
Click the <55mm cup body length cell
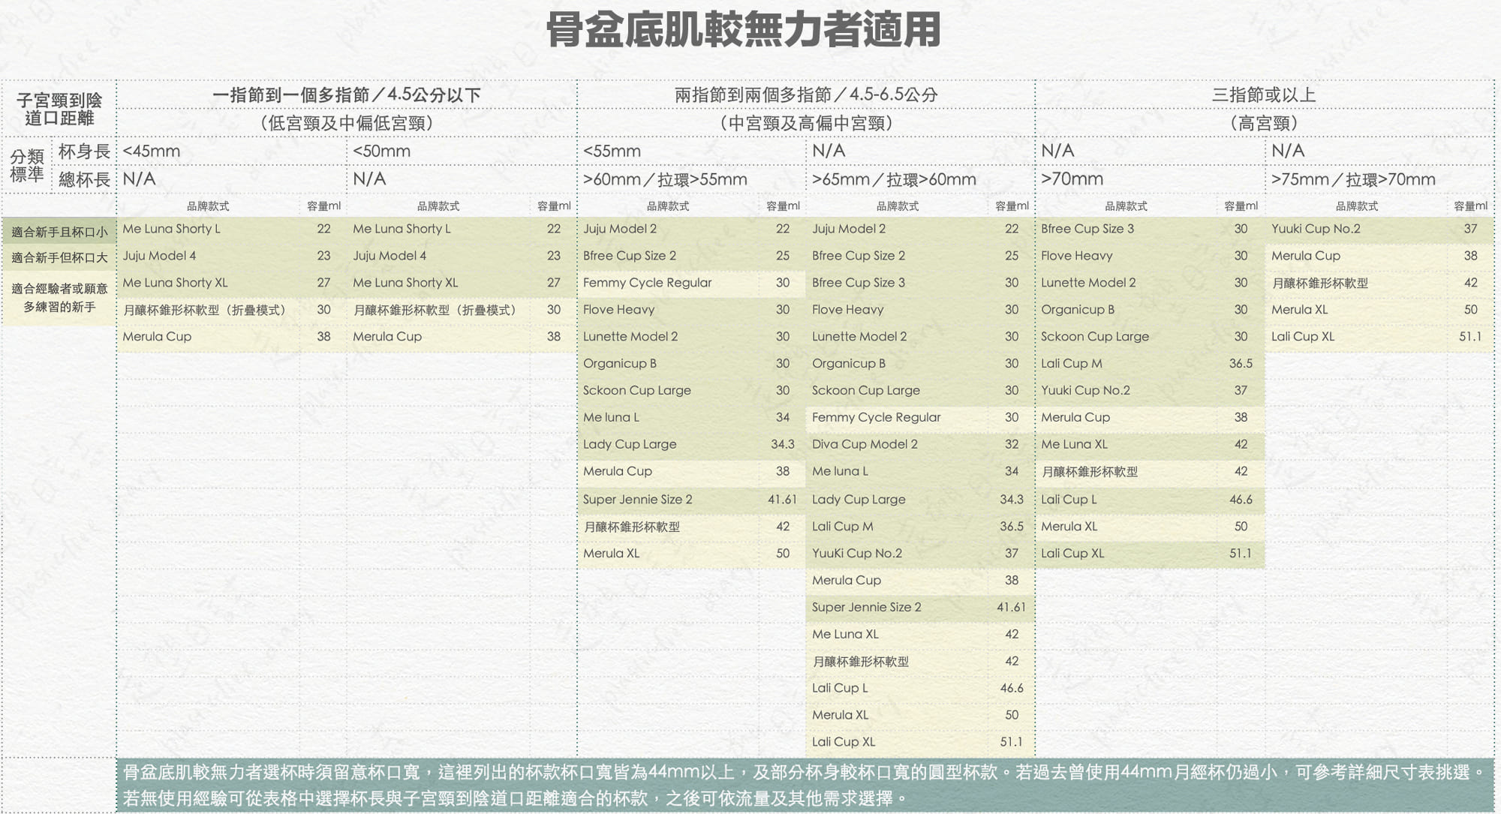tap(612, 151)
